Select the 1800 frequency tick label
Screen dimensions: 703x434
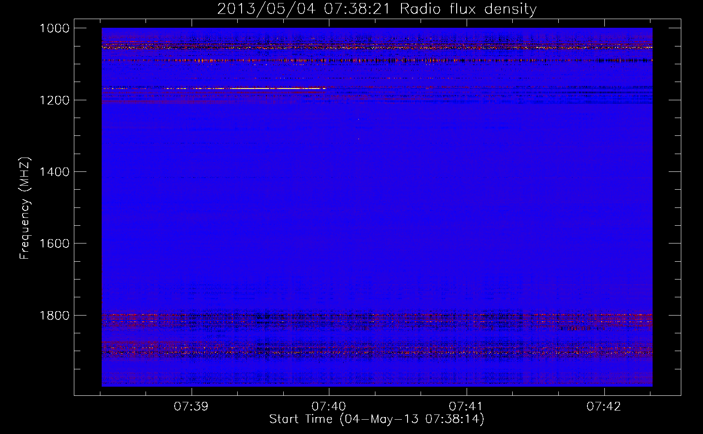pos(54,316)
